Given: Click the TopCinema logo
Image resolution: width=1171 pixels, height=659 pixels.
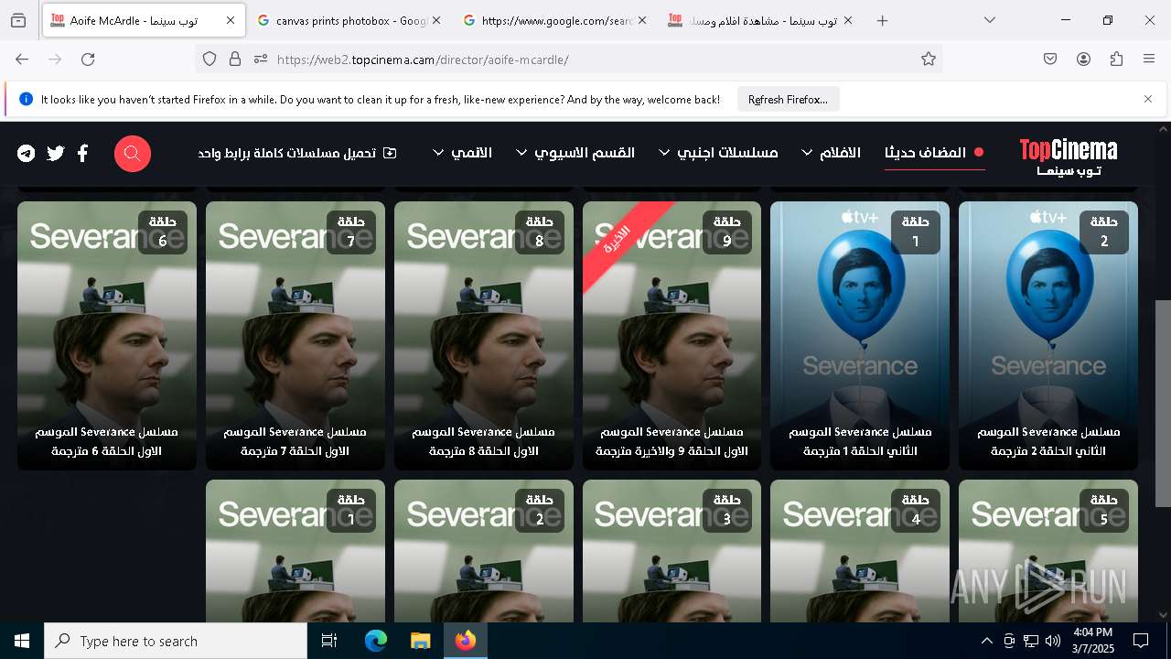Looking at the screenshot, I should [1069, 157].
